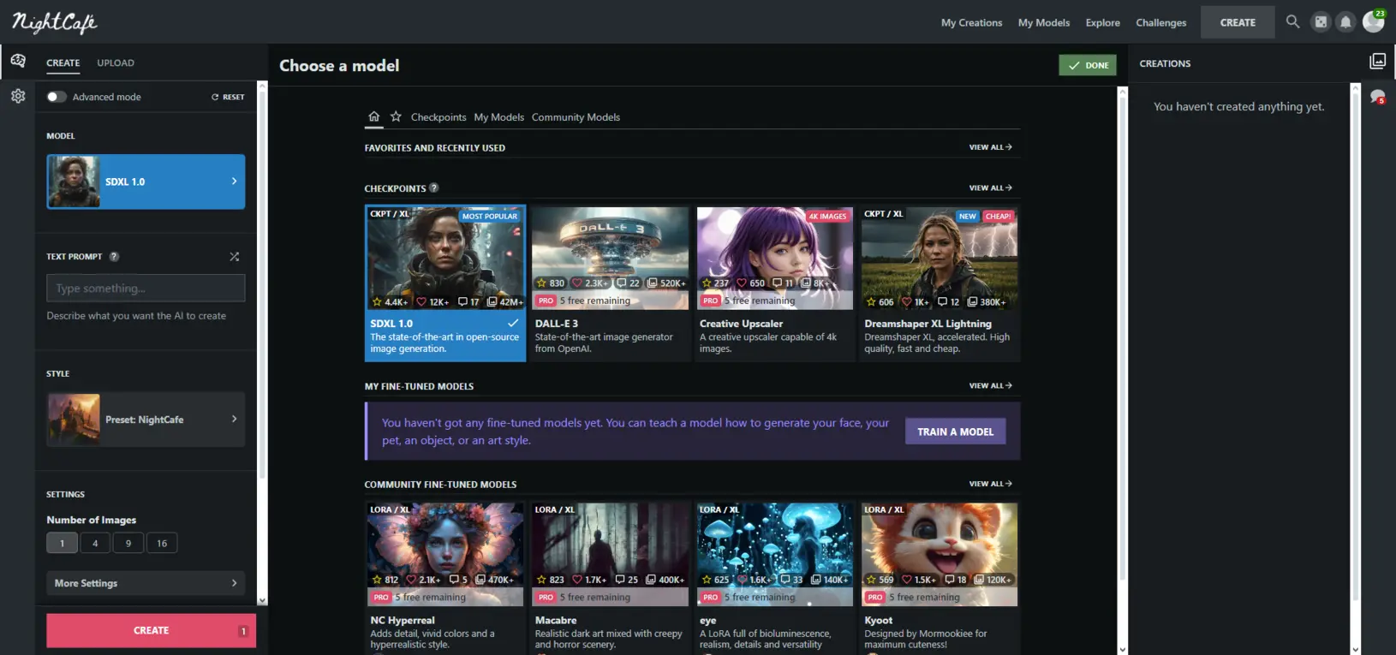Image resolution: width=1396 pixels, height=655 pixels.
Task: Click the Checkpoints help question mark
Action: click(433, 188)
